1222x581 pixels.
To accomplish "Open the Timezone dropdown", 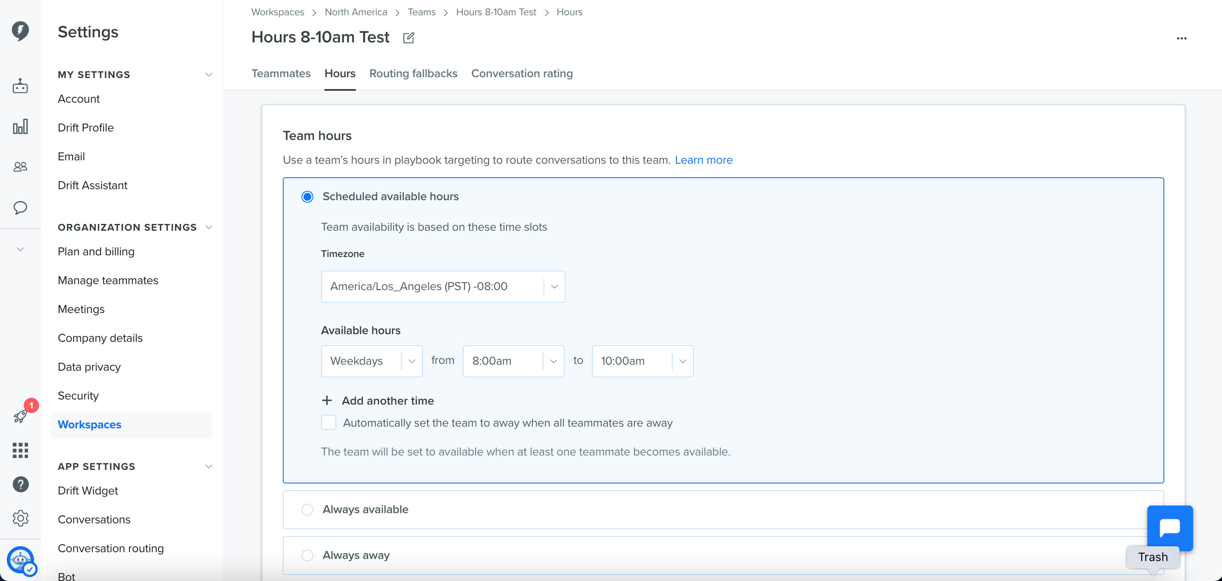I will (443, 287).
